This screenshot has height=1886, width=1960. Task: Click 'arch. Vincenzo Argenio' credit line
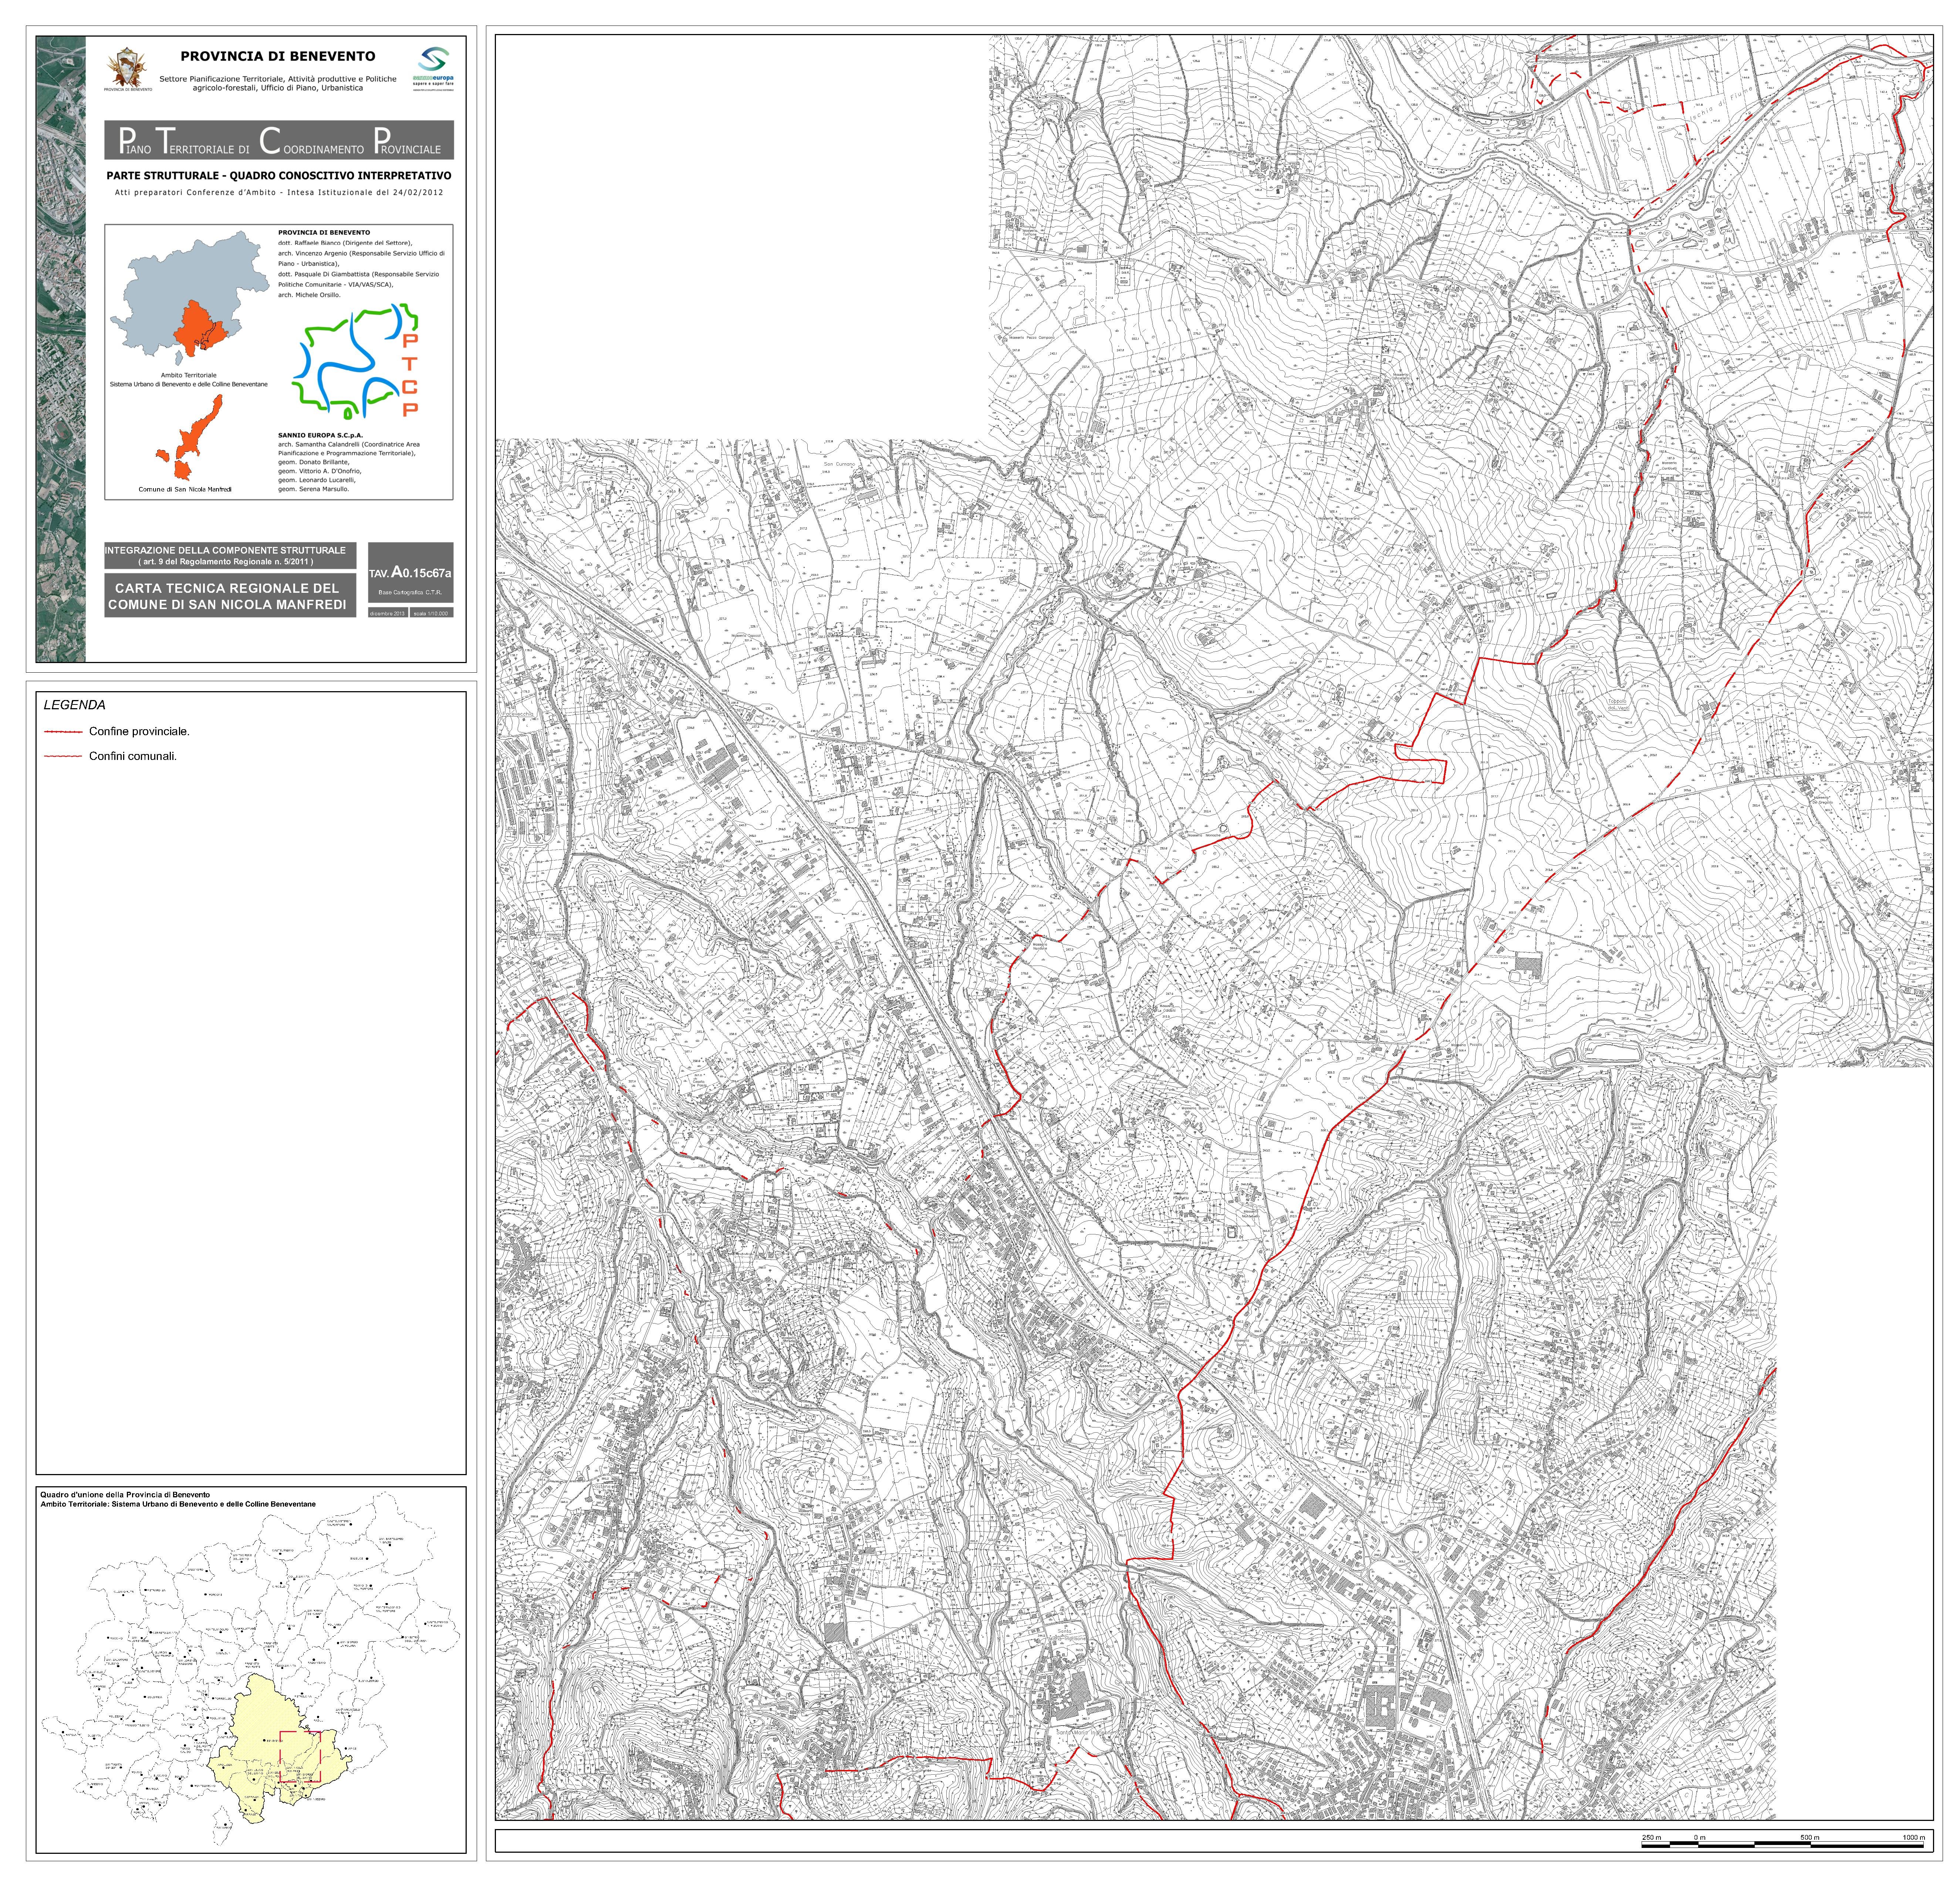362,259
